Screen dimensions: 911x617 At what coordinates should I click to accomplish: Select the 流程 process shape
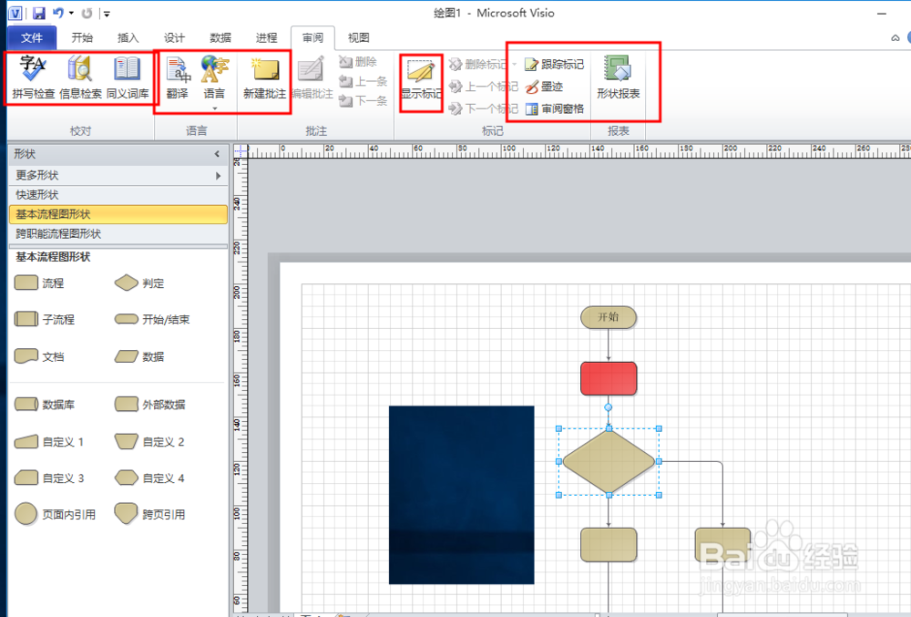click(39, 283)
